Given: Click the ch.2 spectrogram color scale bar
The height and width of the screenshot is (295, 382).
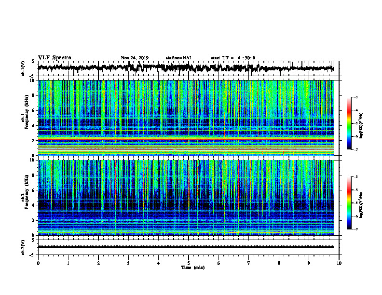Looking at the screenshot, I should coord(349,203).
